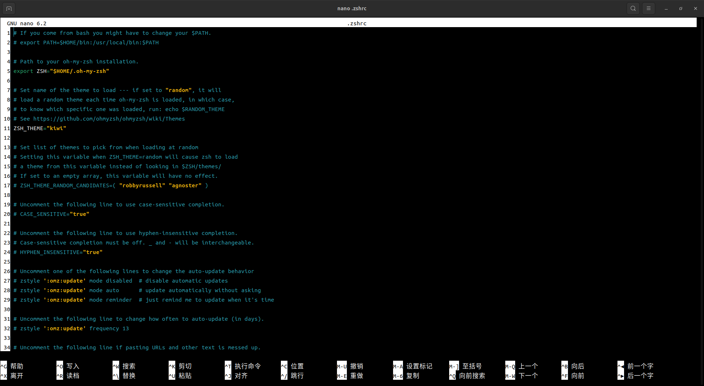Click the ^G 帮助 help shortcut
Viewport: 704px width, 386px height.
click(x=12, y=366)
